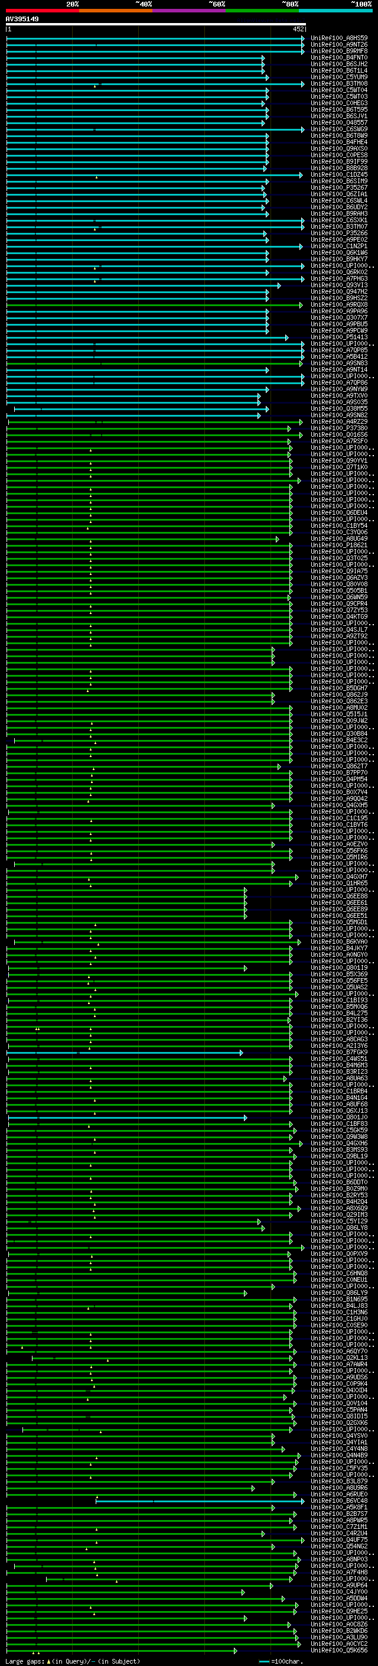Select the green ~80% identity legend segment
This screenshot has height=1666, width=378.
click(x=262, y=11)
